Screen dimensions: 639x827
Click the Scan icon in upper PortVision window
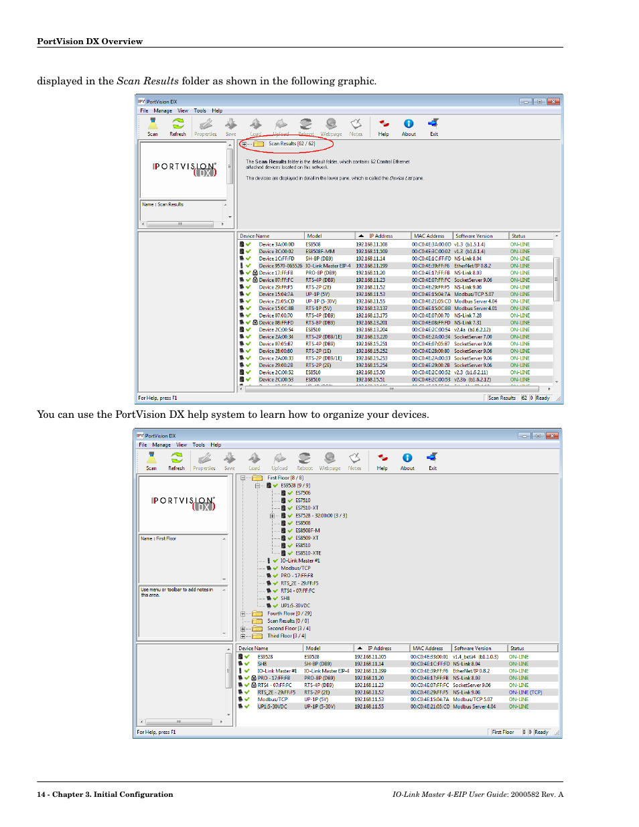click(x=153, y=127)
